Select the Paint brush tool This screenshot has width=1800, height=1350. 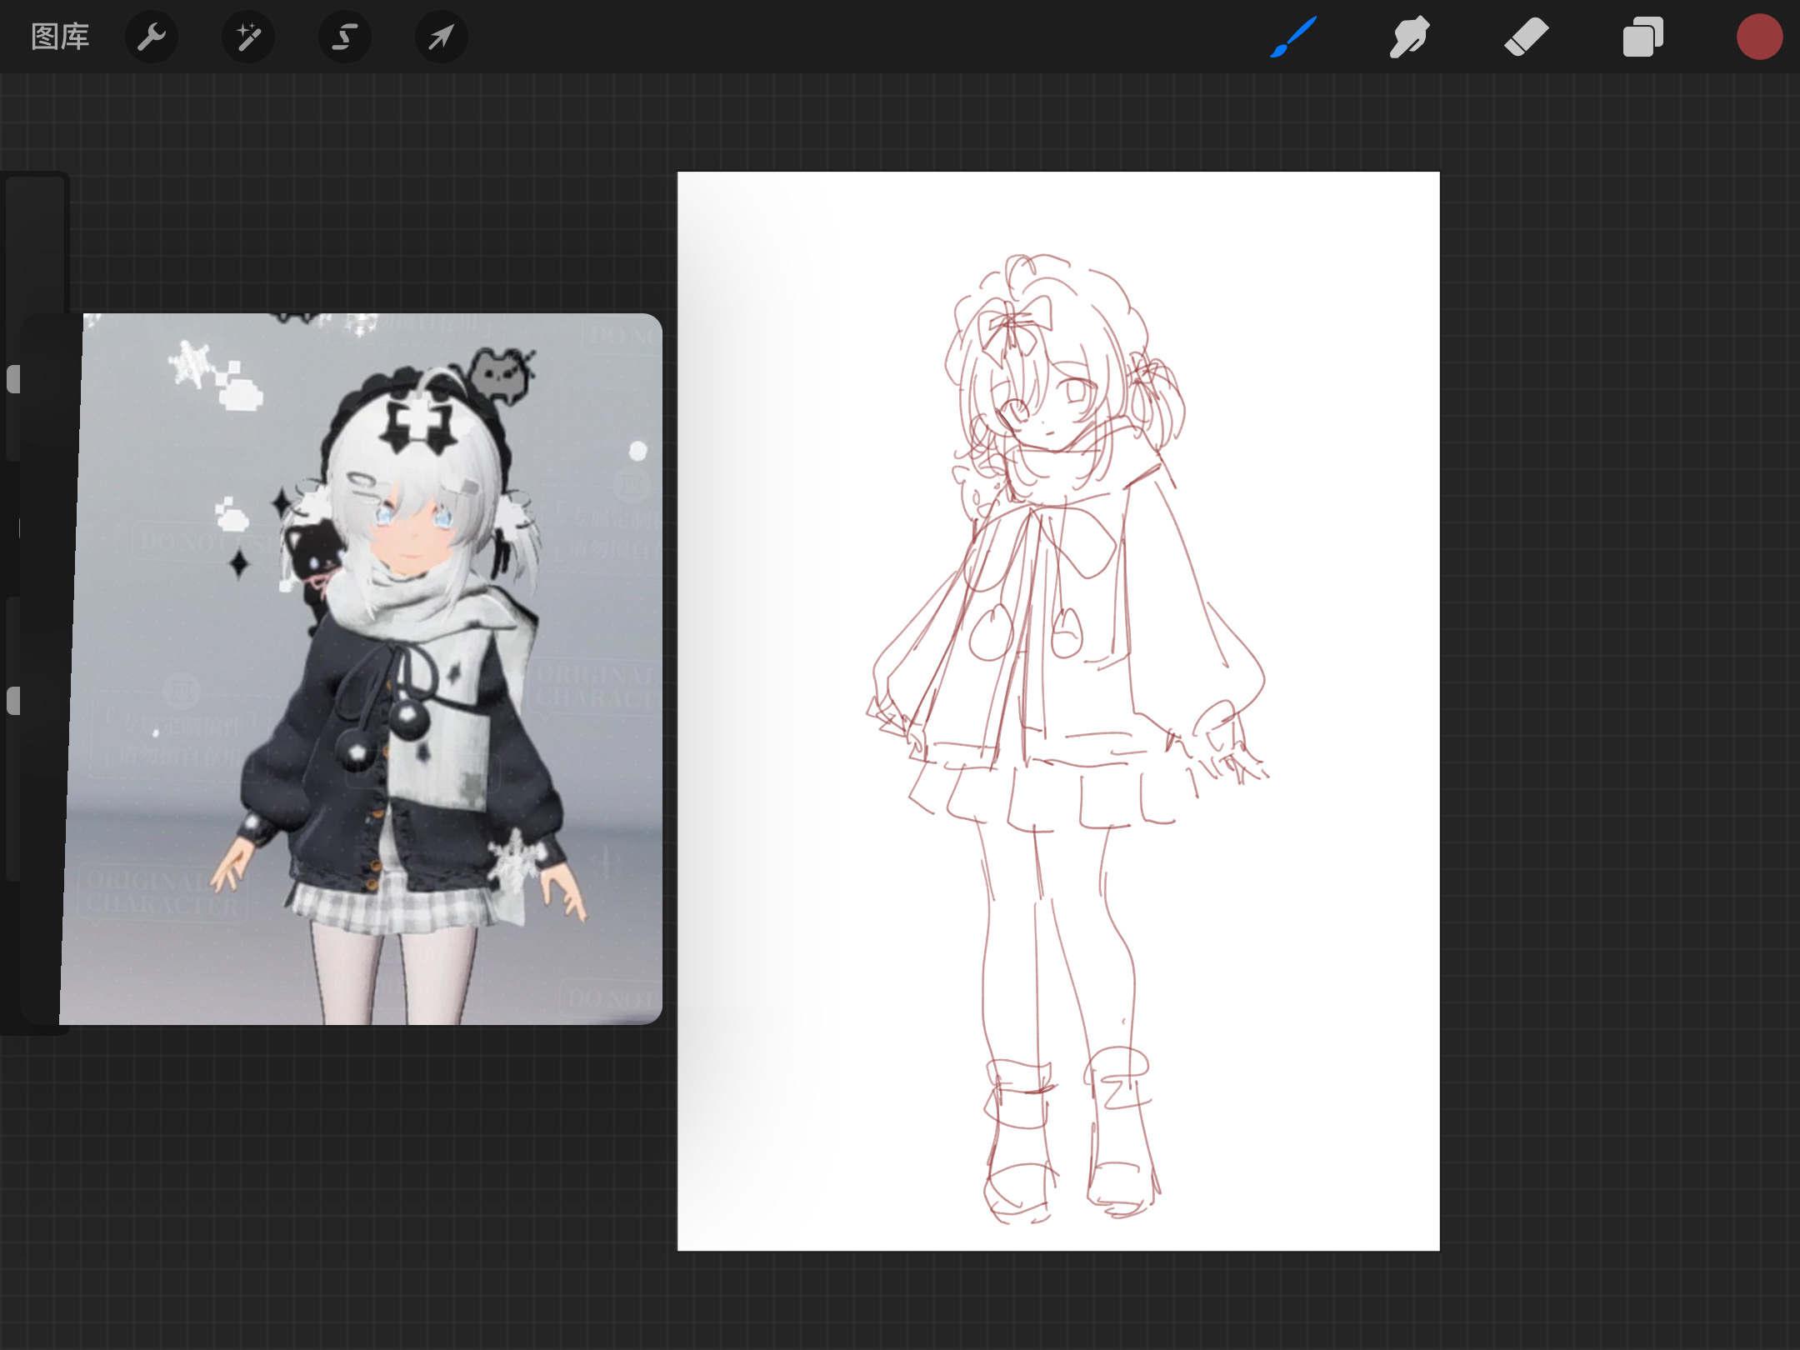[1293, 37]
